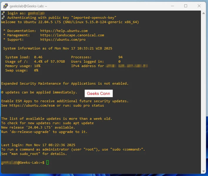Click the System load value 0.46

38,57
